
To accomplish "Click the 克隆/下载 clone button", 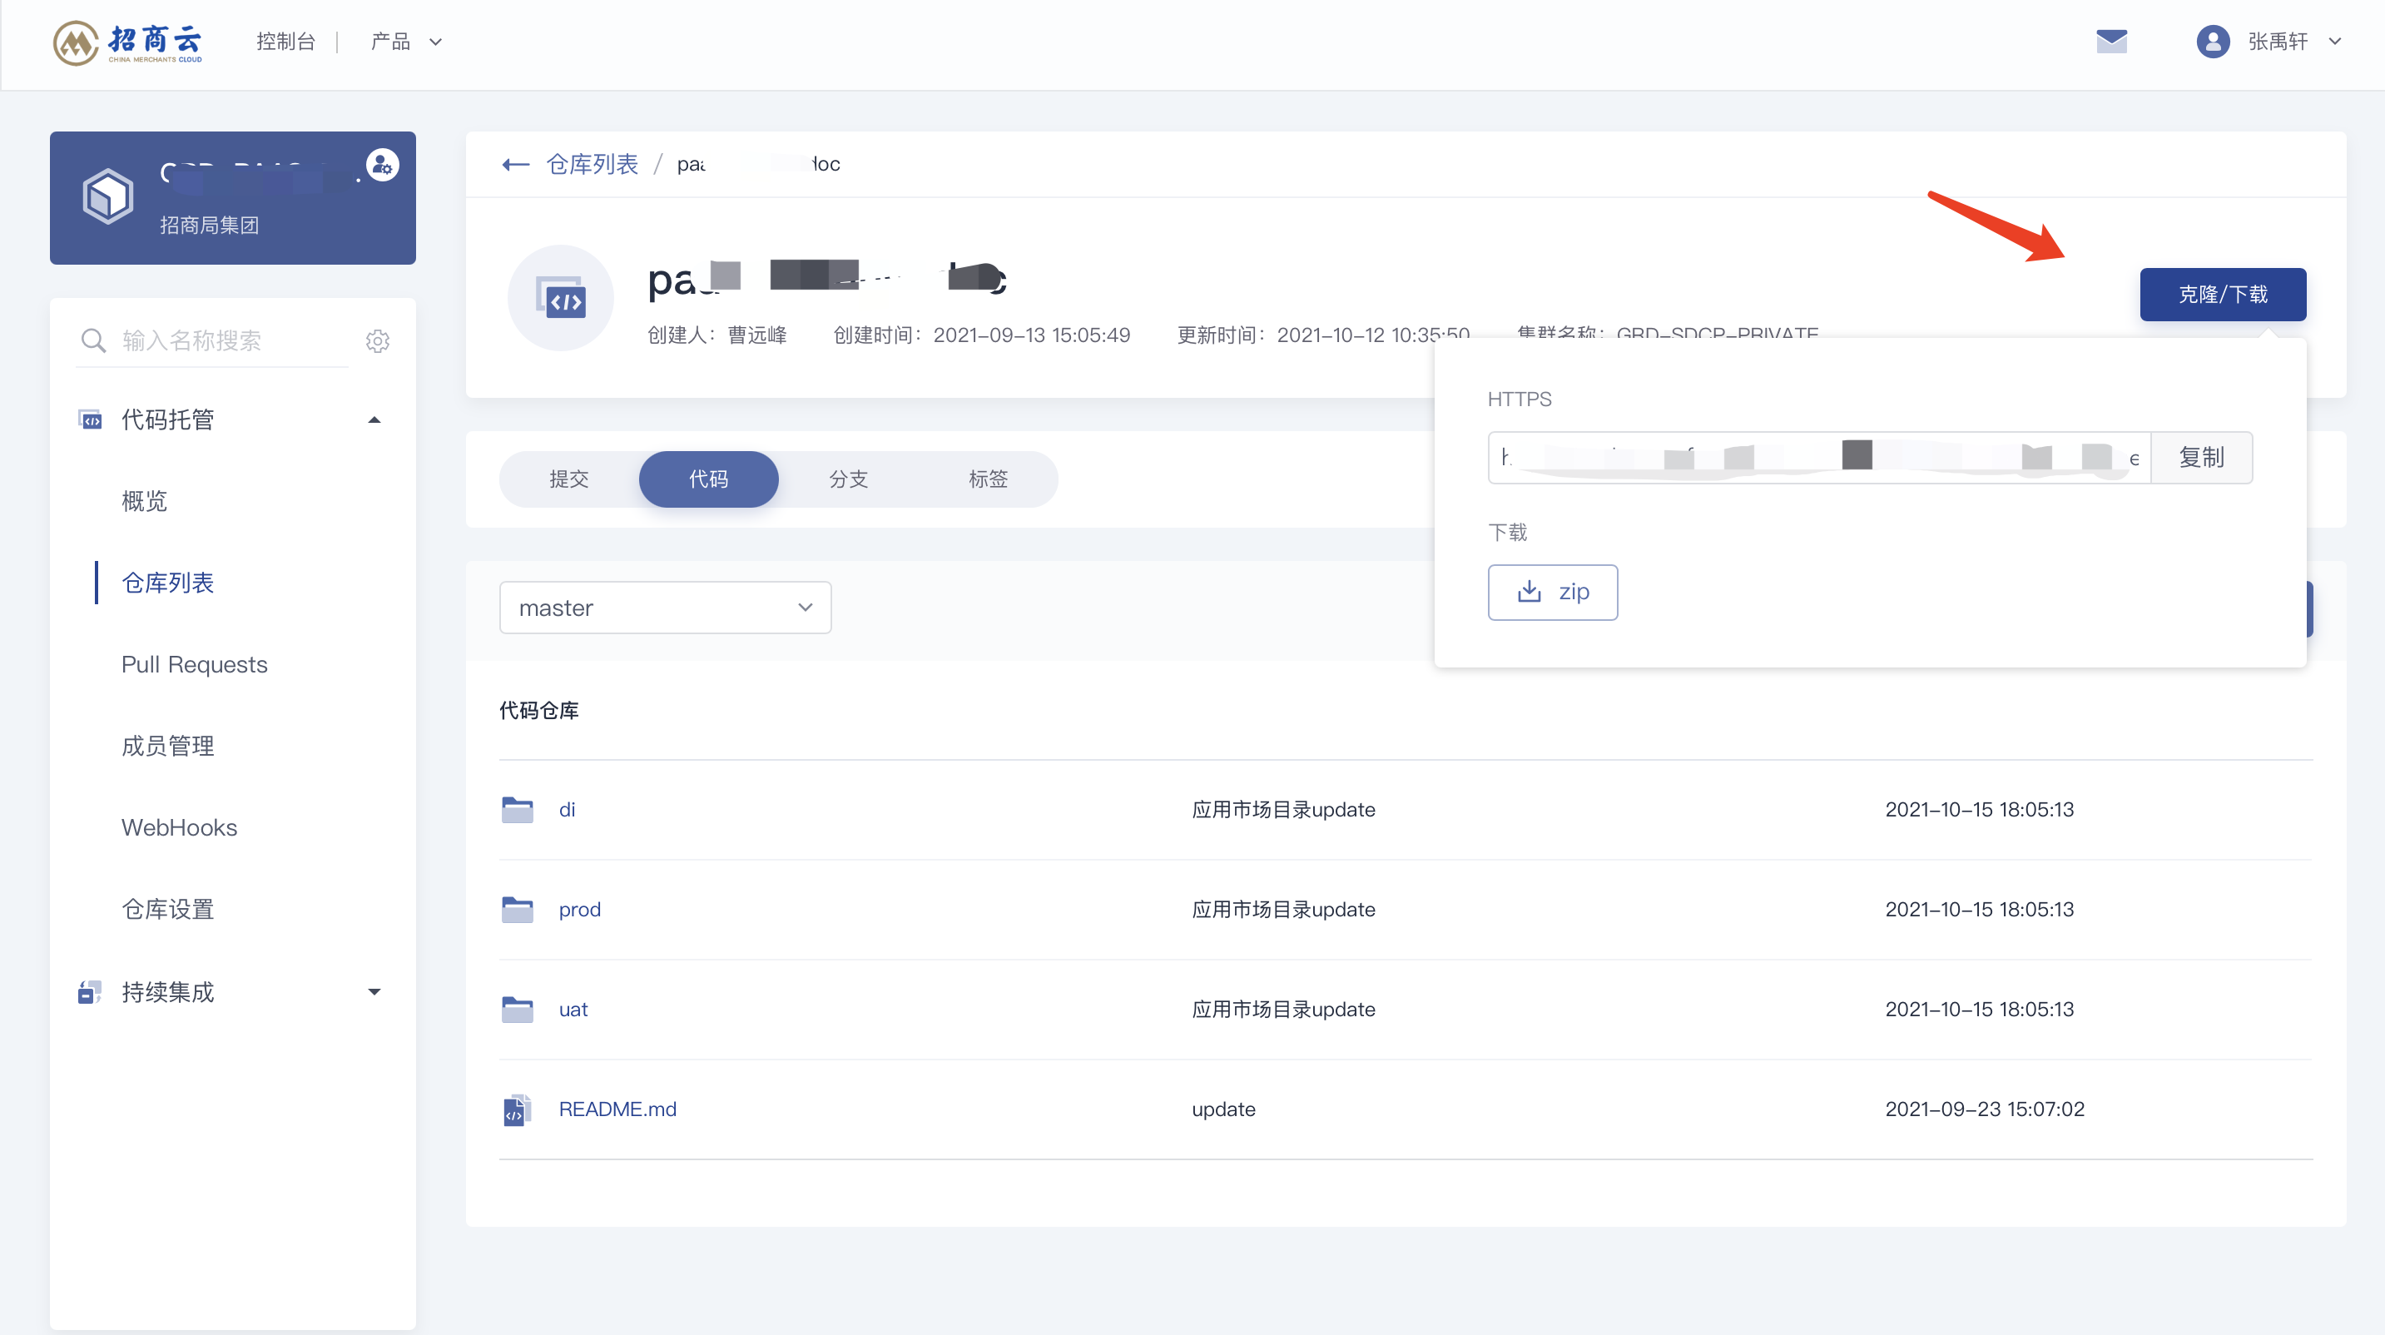I will 2223,295.
